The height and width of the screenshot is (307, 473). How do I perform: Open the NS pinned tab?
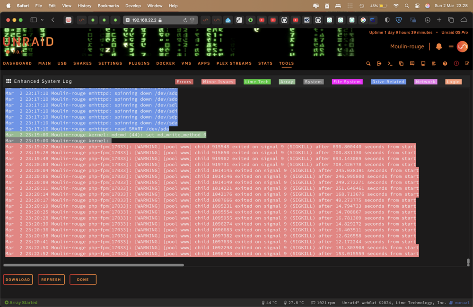(307, 20)
